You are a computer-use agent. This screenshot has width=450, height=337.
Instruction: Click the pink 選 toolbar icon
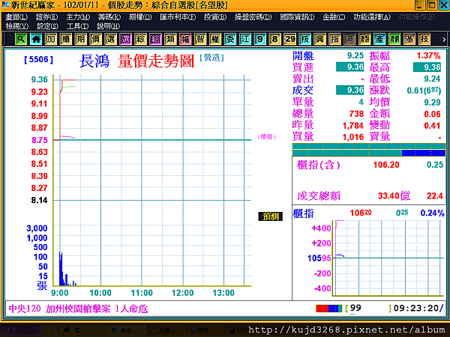[126, 39]
